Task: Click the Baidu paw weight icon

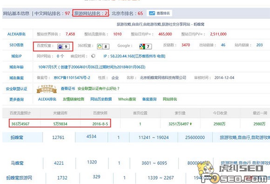Action: pos(60,47)
